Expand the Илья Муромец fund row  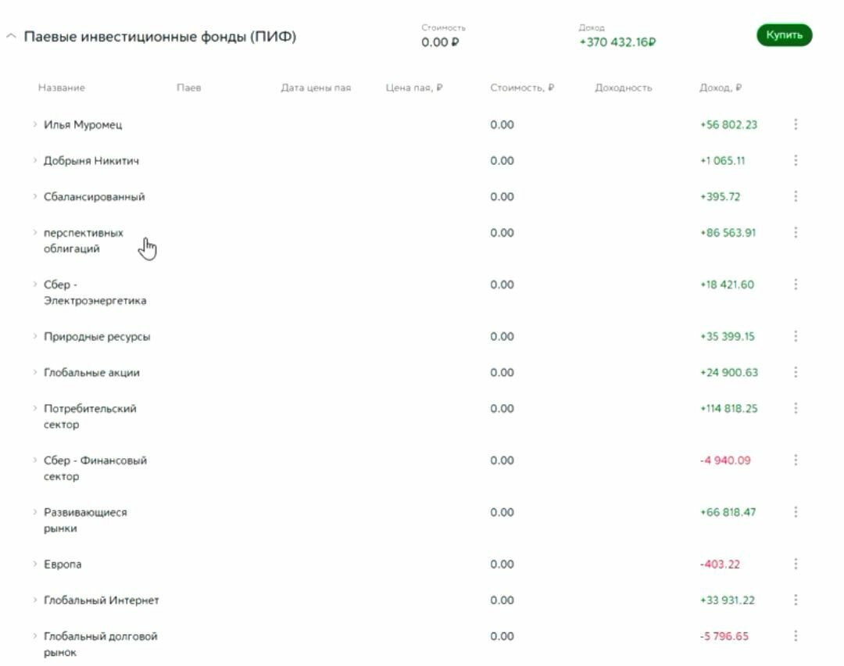point(35,124)
